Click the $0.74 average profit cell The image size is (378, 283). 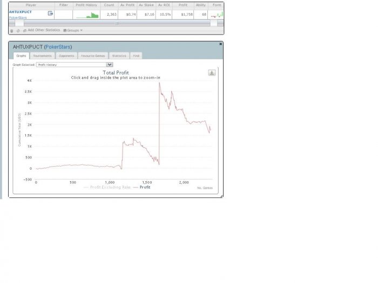[127, 15]
